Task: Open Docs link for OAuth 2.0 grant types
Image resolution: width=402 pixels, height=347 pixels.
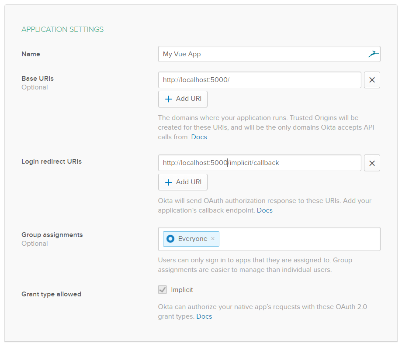Action: tap(204, 316)
